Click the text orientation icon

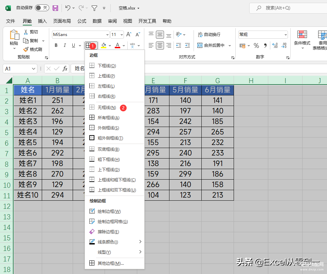[x=179, y=34]
